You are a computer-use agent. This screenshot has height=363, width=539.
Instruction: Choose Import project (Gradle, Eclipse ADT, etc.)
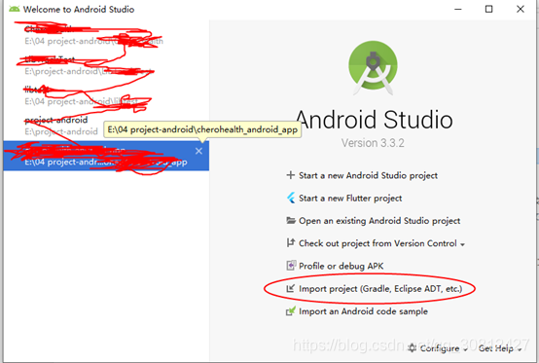(x=380, y=288)
